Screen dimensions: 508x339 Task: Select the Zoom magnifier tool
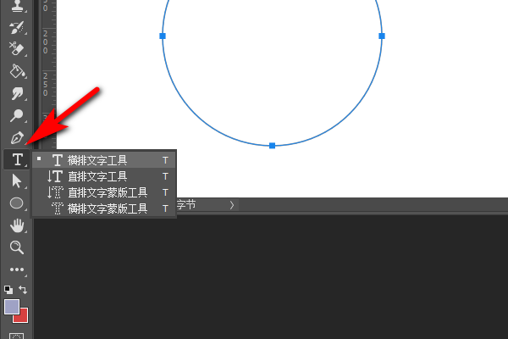[x=17, y=247]
